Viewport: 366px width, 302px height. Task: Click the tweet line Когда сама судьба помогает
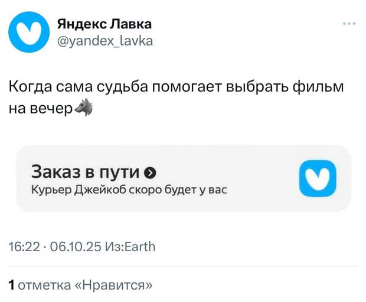point(118,88)
